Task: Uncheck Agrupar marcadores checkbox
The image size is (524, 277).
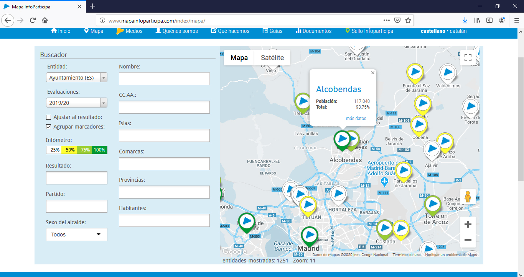Action: point(49,127)
